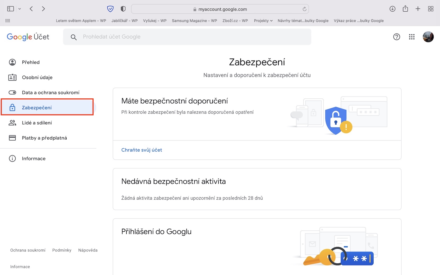Open the account profile avatar
The image size is (440, 275).
coord(428,37)
